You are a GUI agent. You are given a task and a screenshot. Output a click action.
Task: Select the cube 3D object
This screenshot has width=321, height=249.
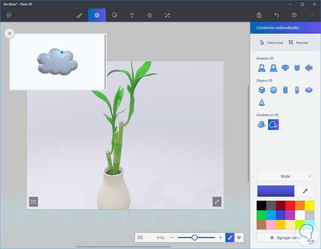[x=262, y=90]
